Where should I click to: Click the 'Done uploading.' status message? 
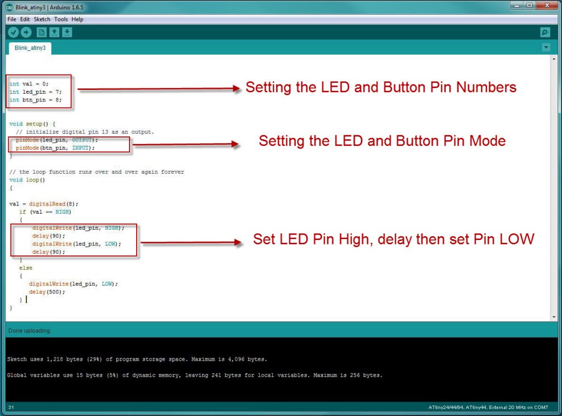30,331
